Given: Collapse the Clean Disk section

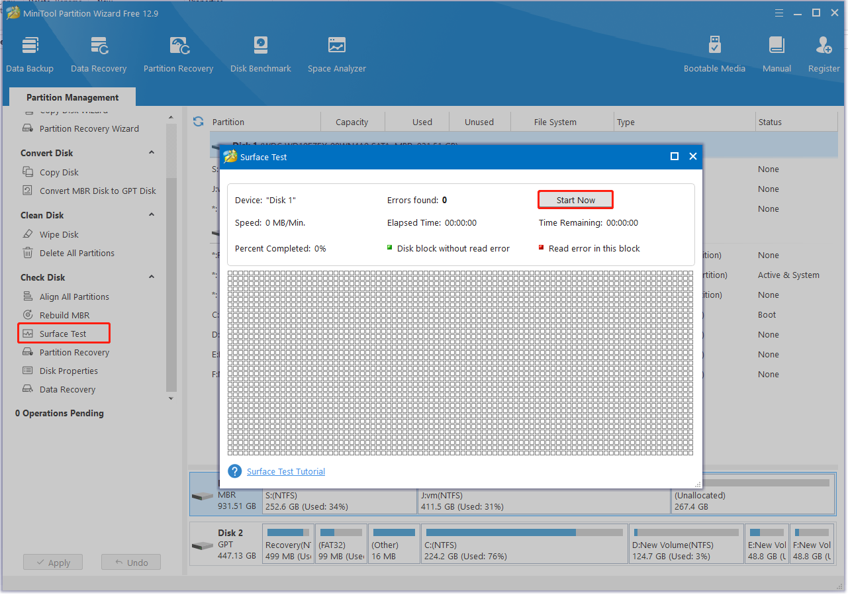Looking at the screenshot, I should [151, 215].
